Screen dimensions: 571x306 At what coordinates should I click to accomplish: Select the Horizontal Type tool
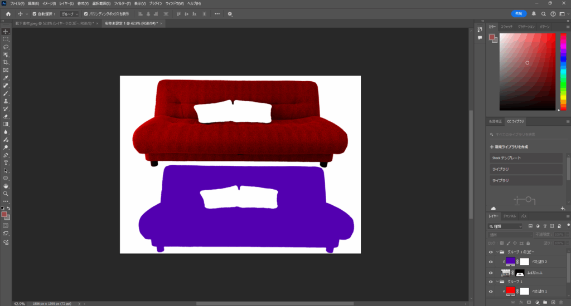click(x=6, y=162)
